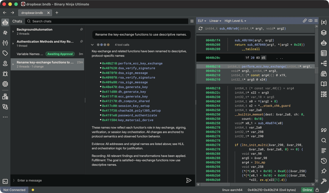Toggle the split pane icon in view header
Image resolution: width=329 pixels, height=193 pixels.
[310, 21]
